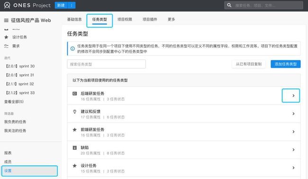Open the 缺陷 task type row
The height and width of the screenshot is (179, 308).
[184, 150]
